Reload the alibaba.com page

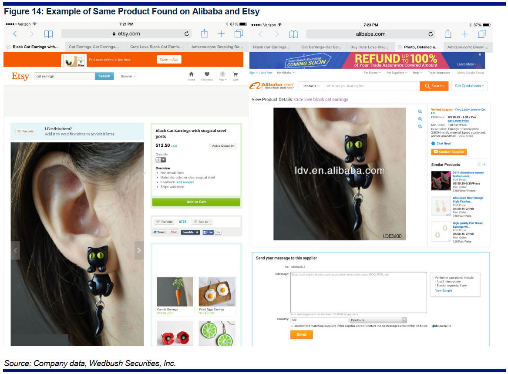coord(431,34)
